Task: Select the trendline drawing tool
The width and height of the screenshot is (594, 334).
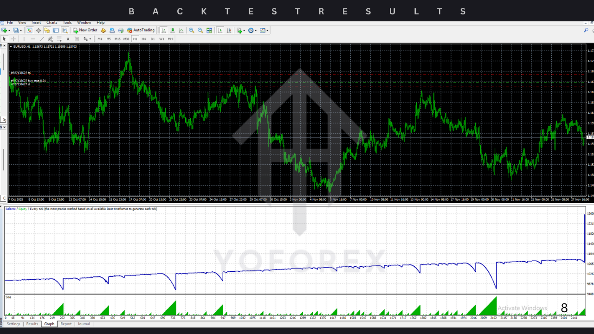Action: tap(41, 39)
